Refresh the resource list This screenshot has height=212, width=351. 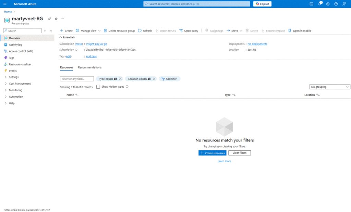click(x=145, y=30)
